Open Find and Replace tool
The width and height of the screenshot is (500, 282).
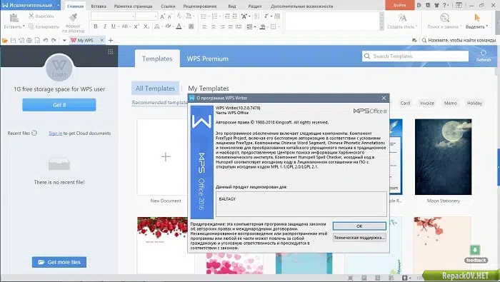pos(444,18)
